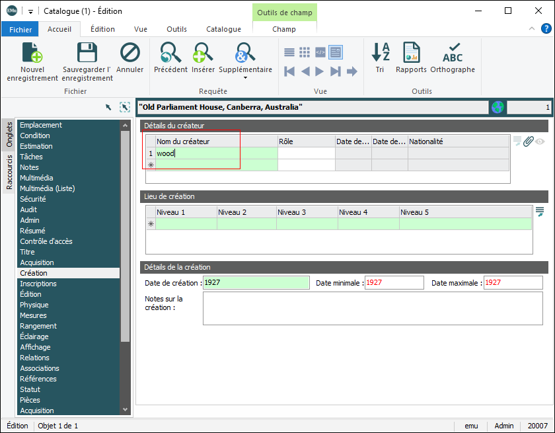This screenshot has width=555, height=433.
Task: Click the Précédent search icon
Action: tap(170, 53)
